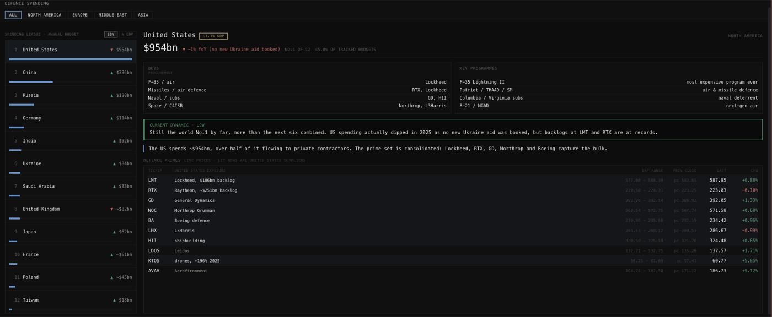
Task: Click the ~3.1% GDP badge
Action: pyautogui.click(x=213, y=36)
